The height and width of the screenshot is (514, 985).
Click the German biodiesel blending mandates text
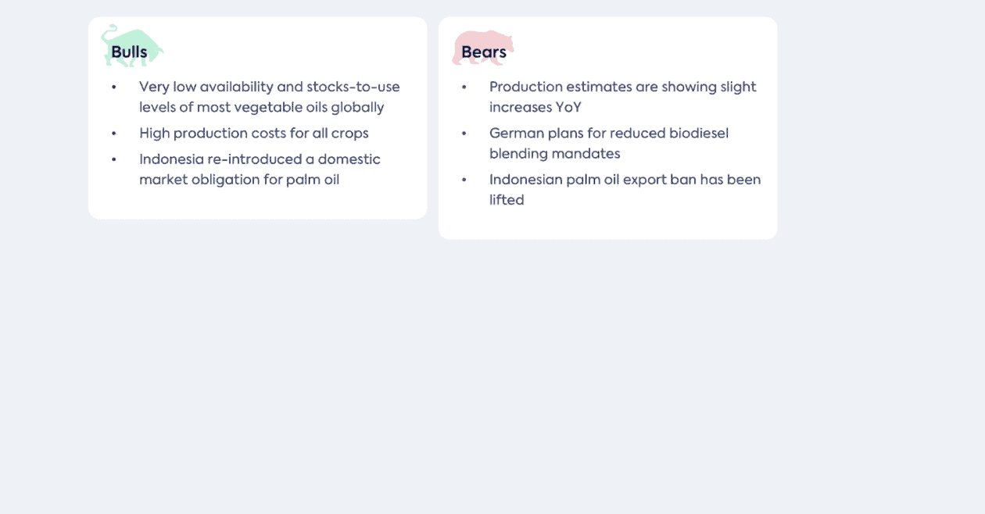pos(609,143)
